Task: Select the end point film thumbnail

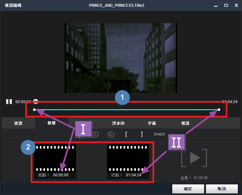Action: (128, 158)
